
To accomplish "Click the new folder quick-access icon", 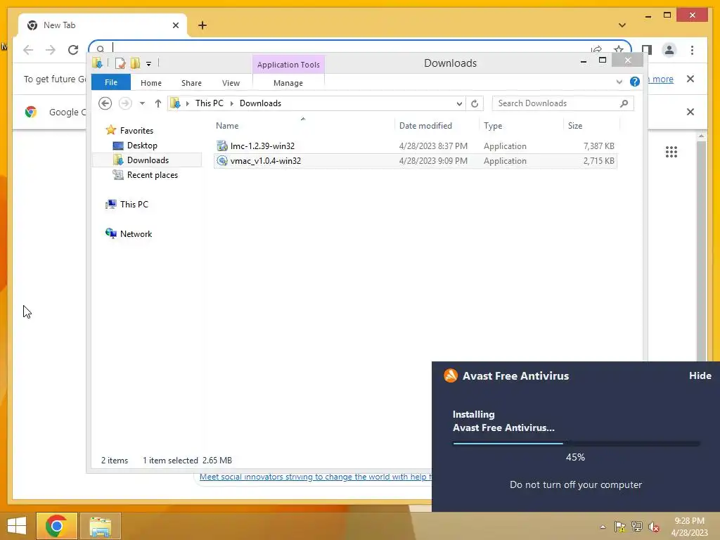I will coord(135,63).
